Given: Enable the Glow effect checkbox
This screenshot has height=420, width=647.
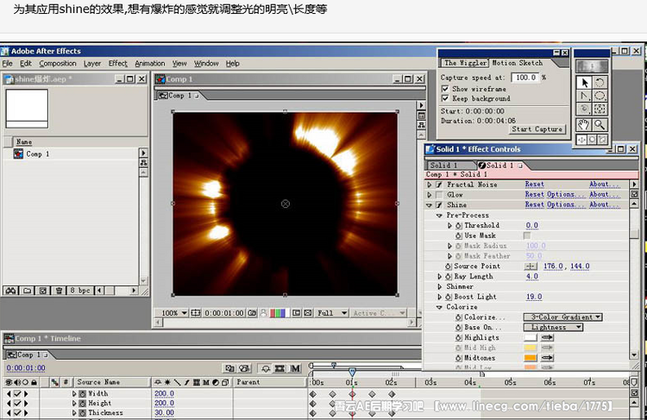Looking at the screenshot, I should [439, 195].
